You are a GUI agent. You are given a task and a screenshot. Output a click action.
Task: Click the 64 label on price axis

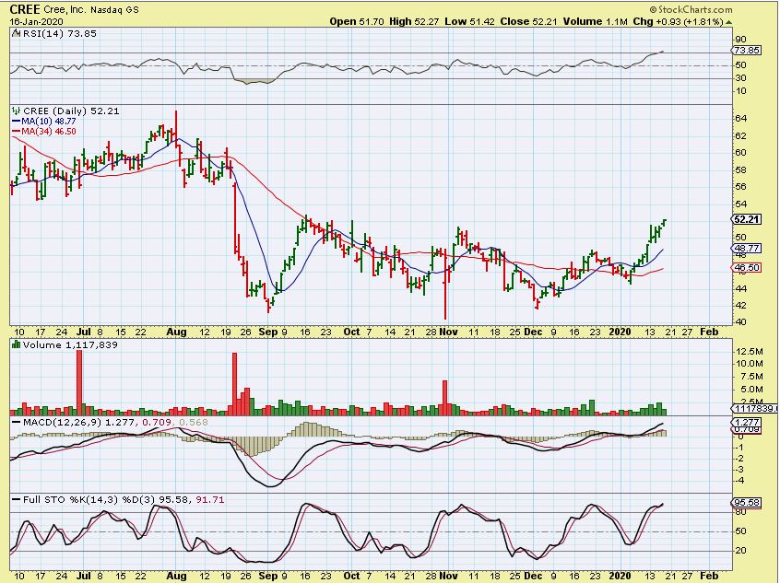pos(740,118)
